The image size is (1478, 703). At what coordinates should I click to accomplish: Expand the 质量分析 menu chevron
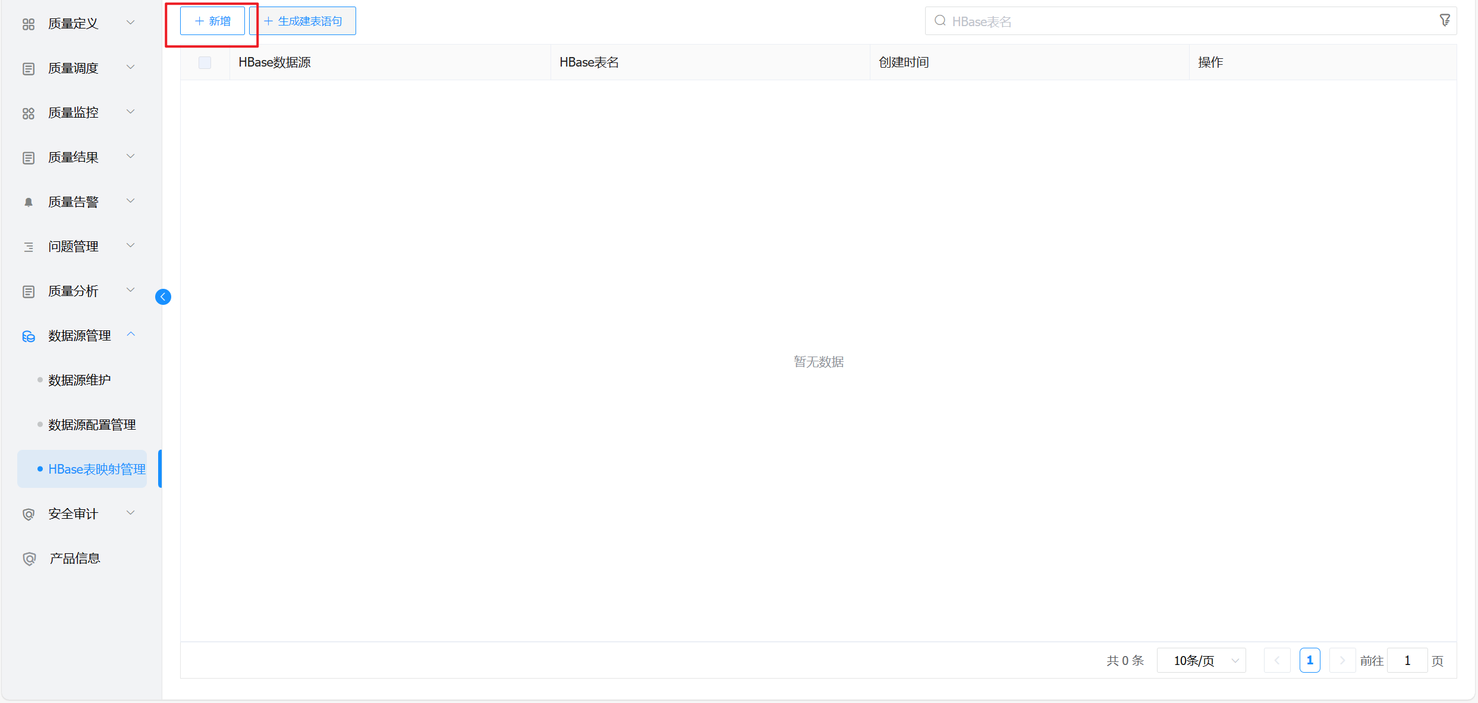[131, 290]
